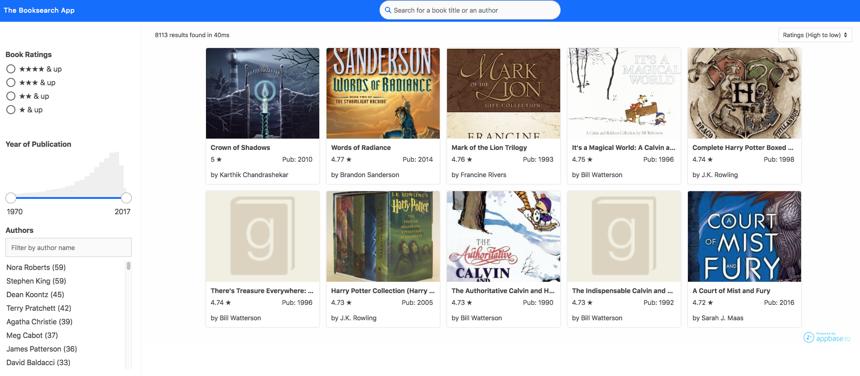
Task: Click A Court of Mist and Fury title
Action: (731, 291)
